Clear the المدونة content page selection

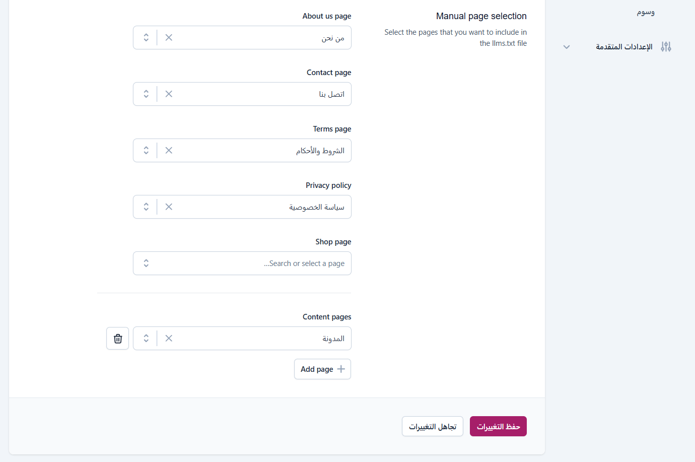(x=169, y=339)
